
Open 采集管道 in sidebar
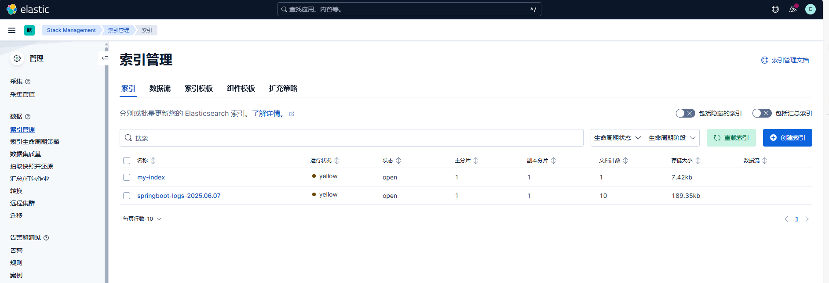point(22,95)
